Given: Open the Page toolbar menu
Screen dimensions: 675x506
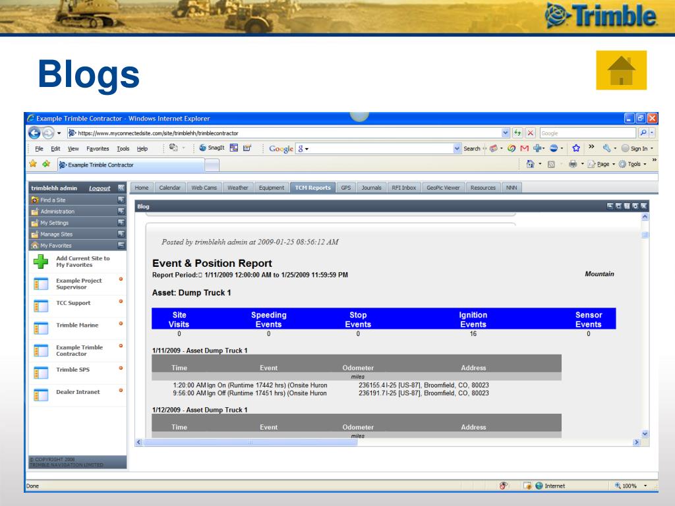Looking at the screenshot, I should click(601, 164).
